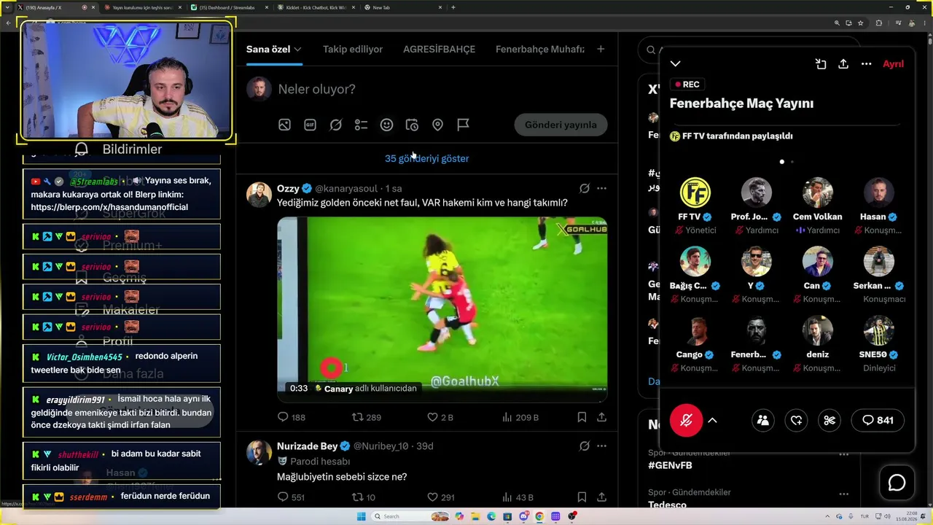Image resolution: width=933 pixels, height=525 pixels.
Task: Tag a location in the new post
Action: [x=437, y=125]
